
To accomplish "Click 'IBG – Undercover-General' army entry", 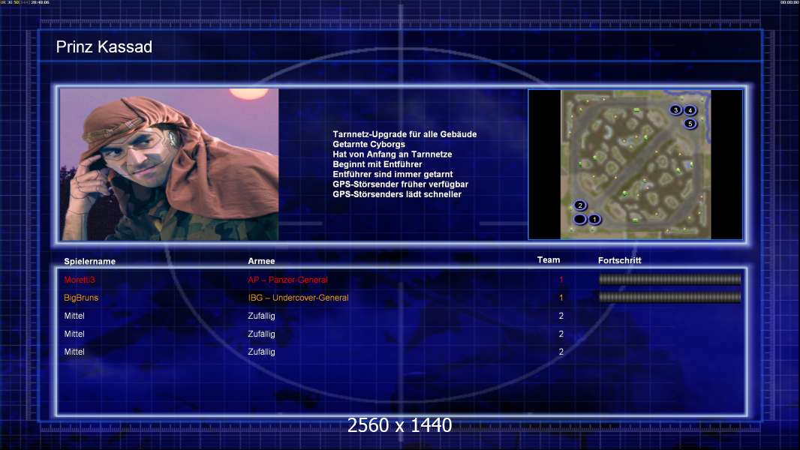I will tap(299, 298).
